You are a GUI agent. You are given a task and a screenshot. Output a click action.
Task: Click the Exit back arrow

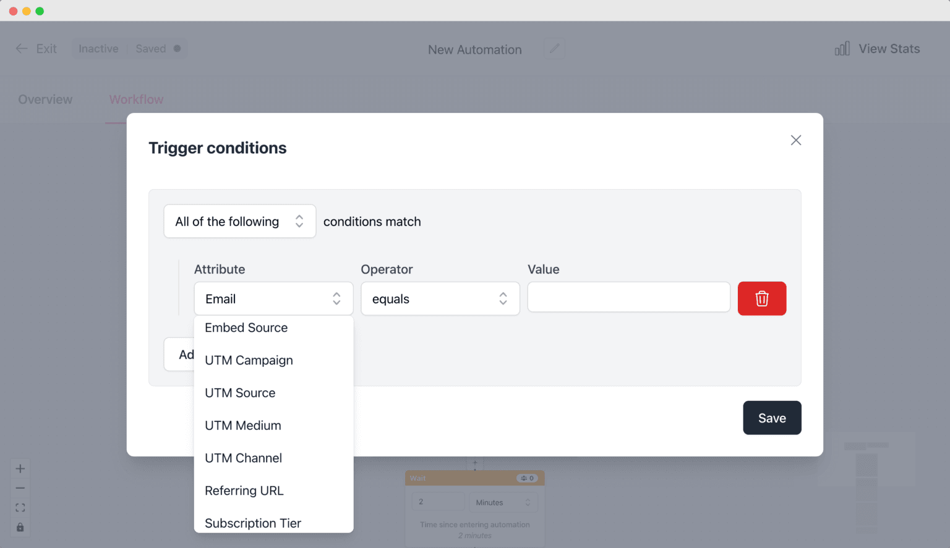click(22, 49)
